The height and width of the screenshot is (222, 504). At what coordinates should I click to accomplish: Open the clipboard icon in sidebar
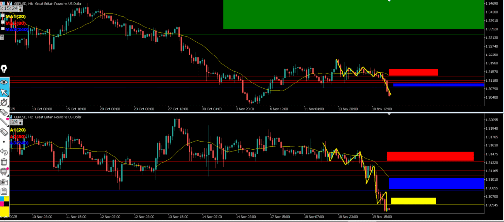pos(4,192)
